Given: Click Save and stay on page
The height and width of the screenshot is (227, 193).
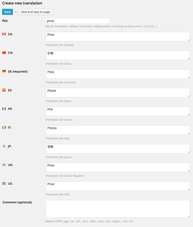Looking at the screenshot, I should pyautogui.click(x=36, y=12).
